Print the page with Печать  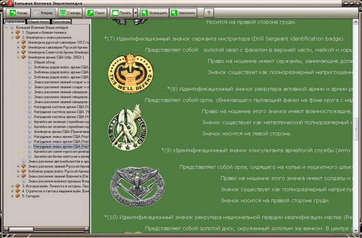[122, 13]
